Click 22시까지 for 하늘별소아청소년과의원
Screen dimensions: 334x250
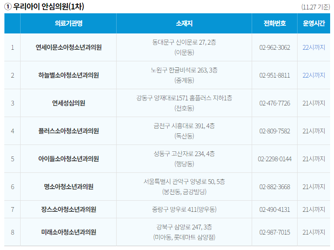(314, 75)
